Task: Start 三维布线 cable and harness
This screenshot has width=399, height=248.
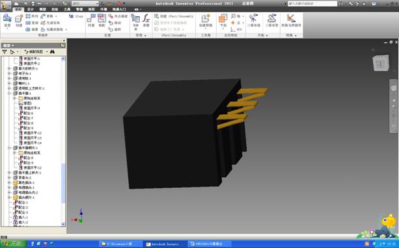Action: pos(254,20)
